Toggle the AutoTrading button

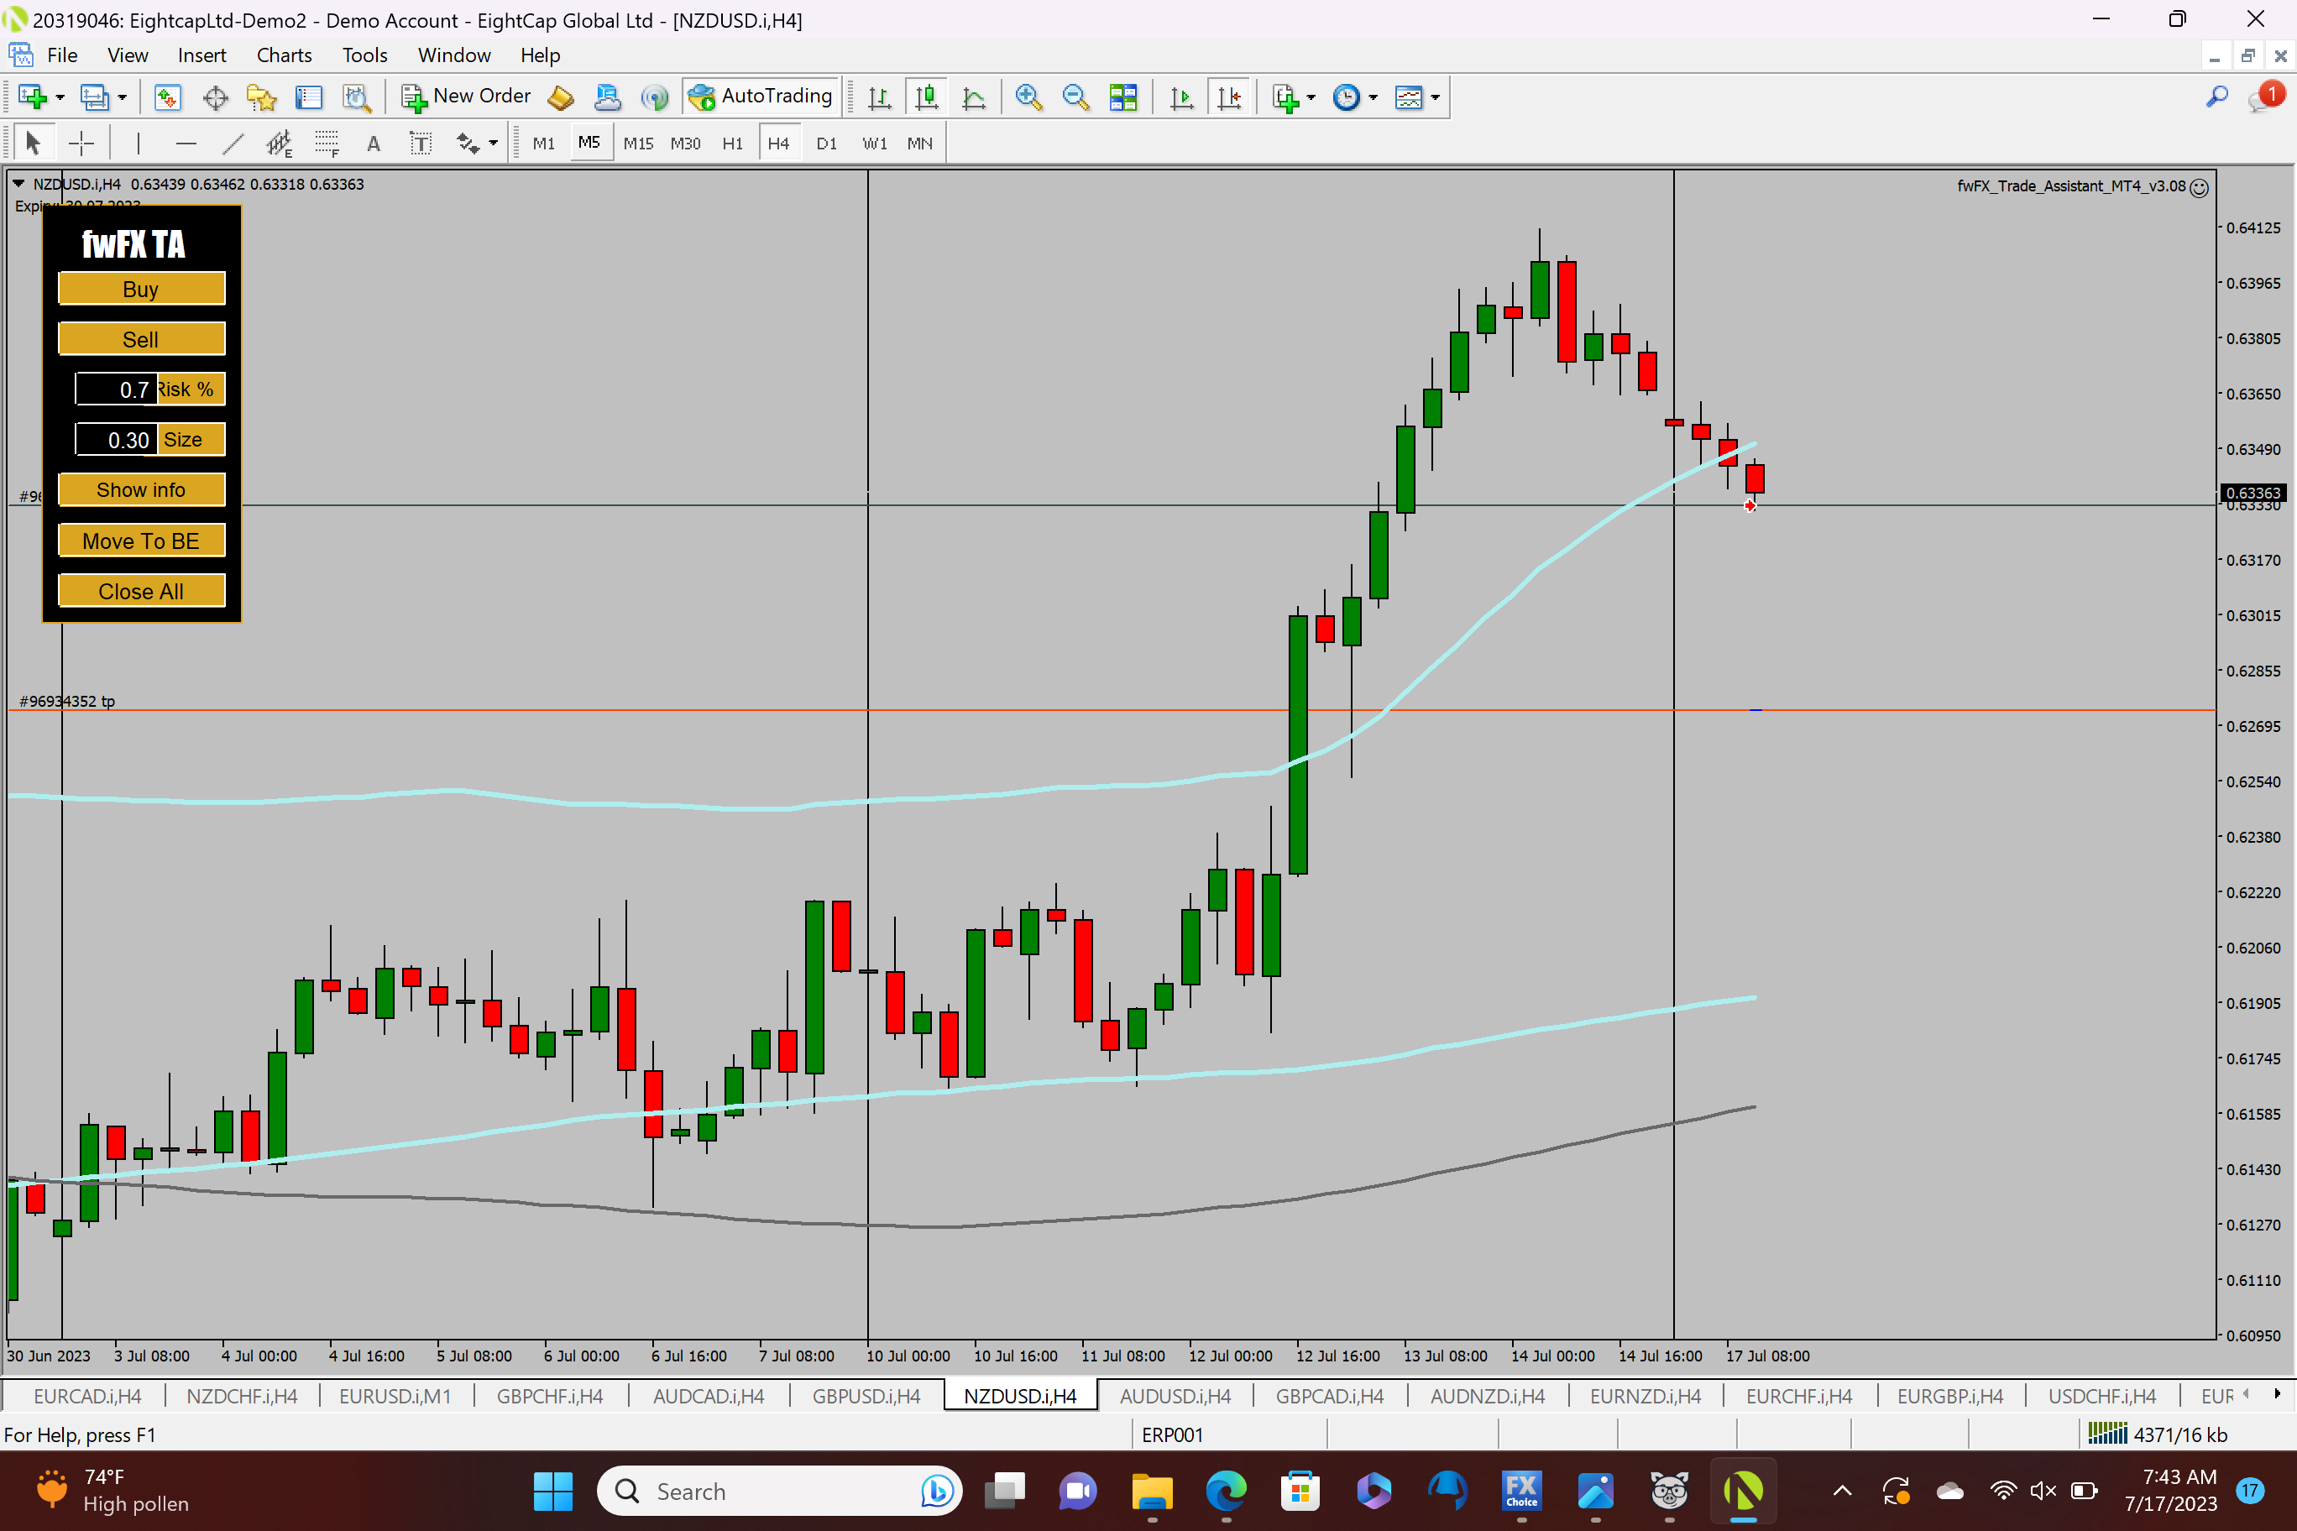(x=761, y=96)
